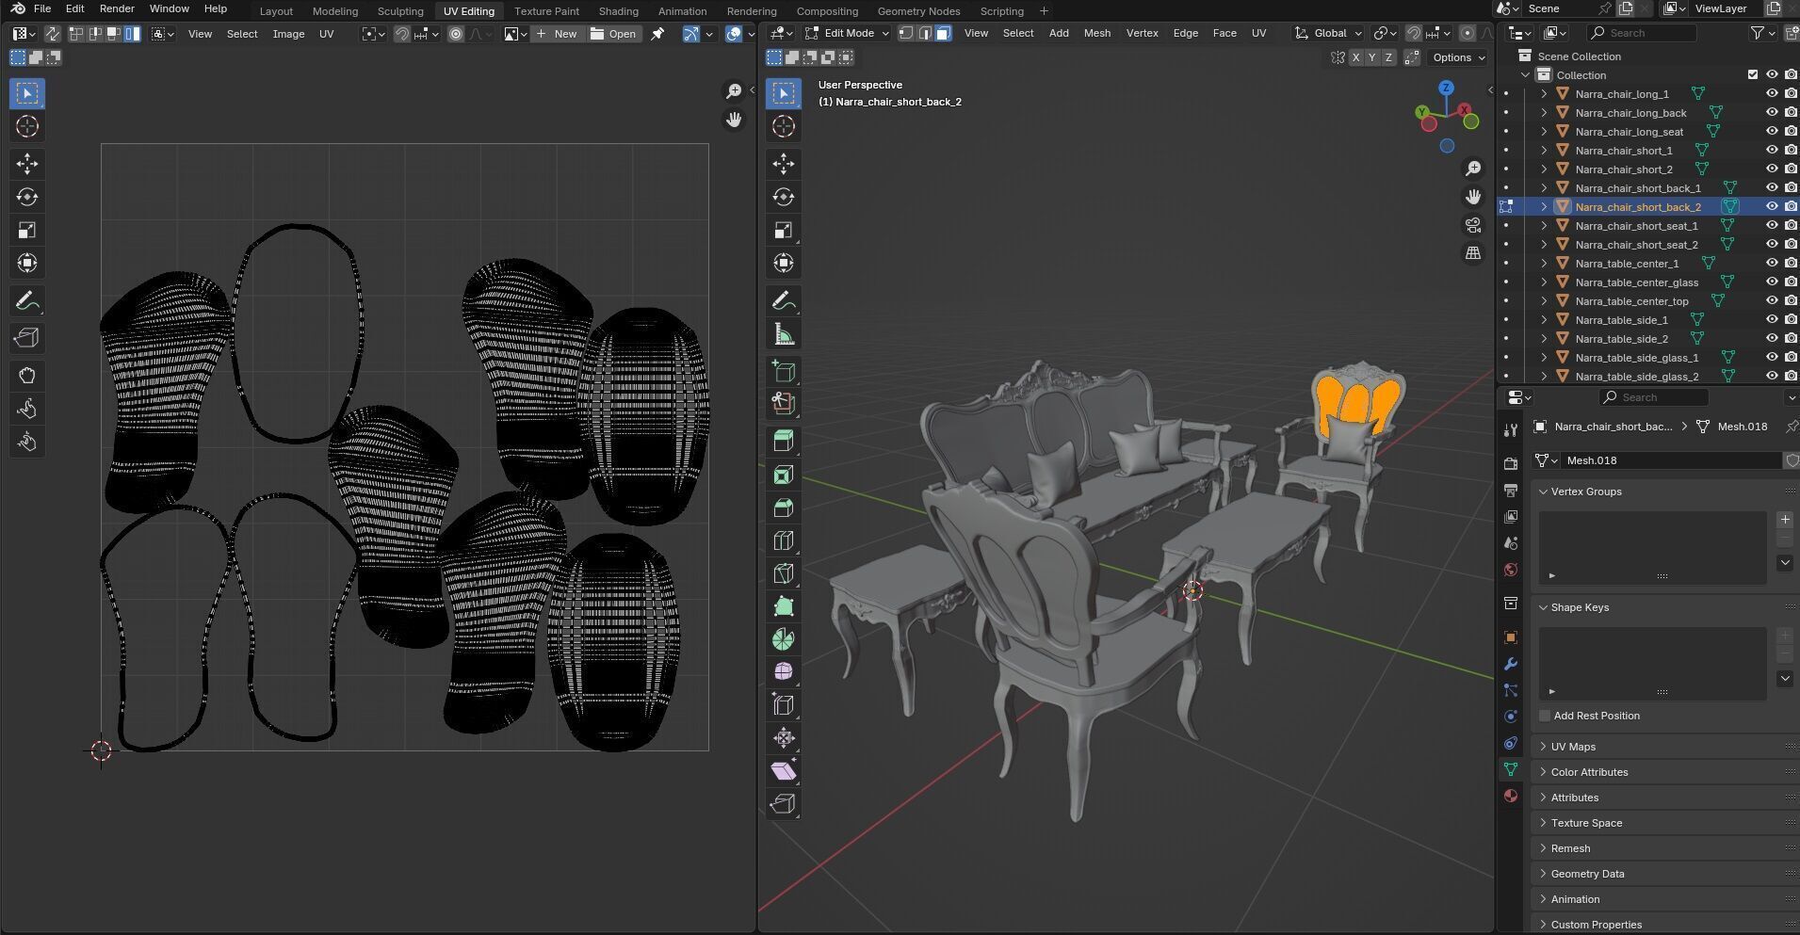This screenshot has height=935, width=1800.
Task: Open the UV menu in UV editor header
Action: pyautogui.click(x=326, y=34)
